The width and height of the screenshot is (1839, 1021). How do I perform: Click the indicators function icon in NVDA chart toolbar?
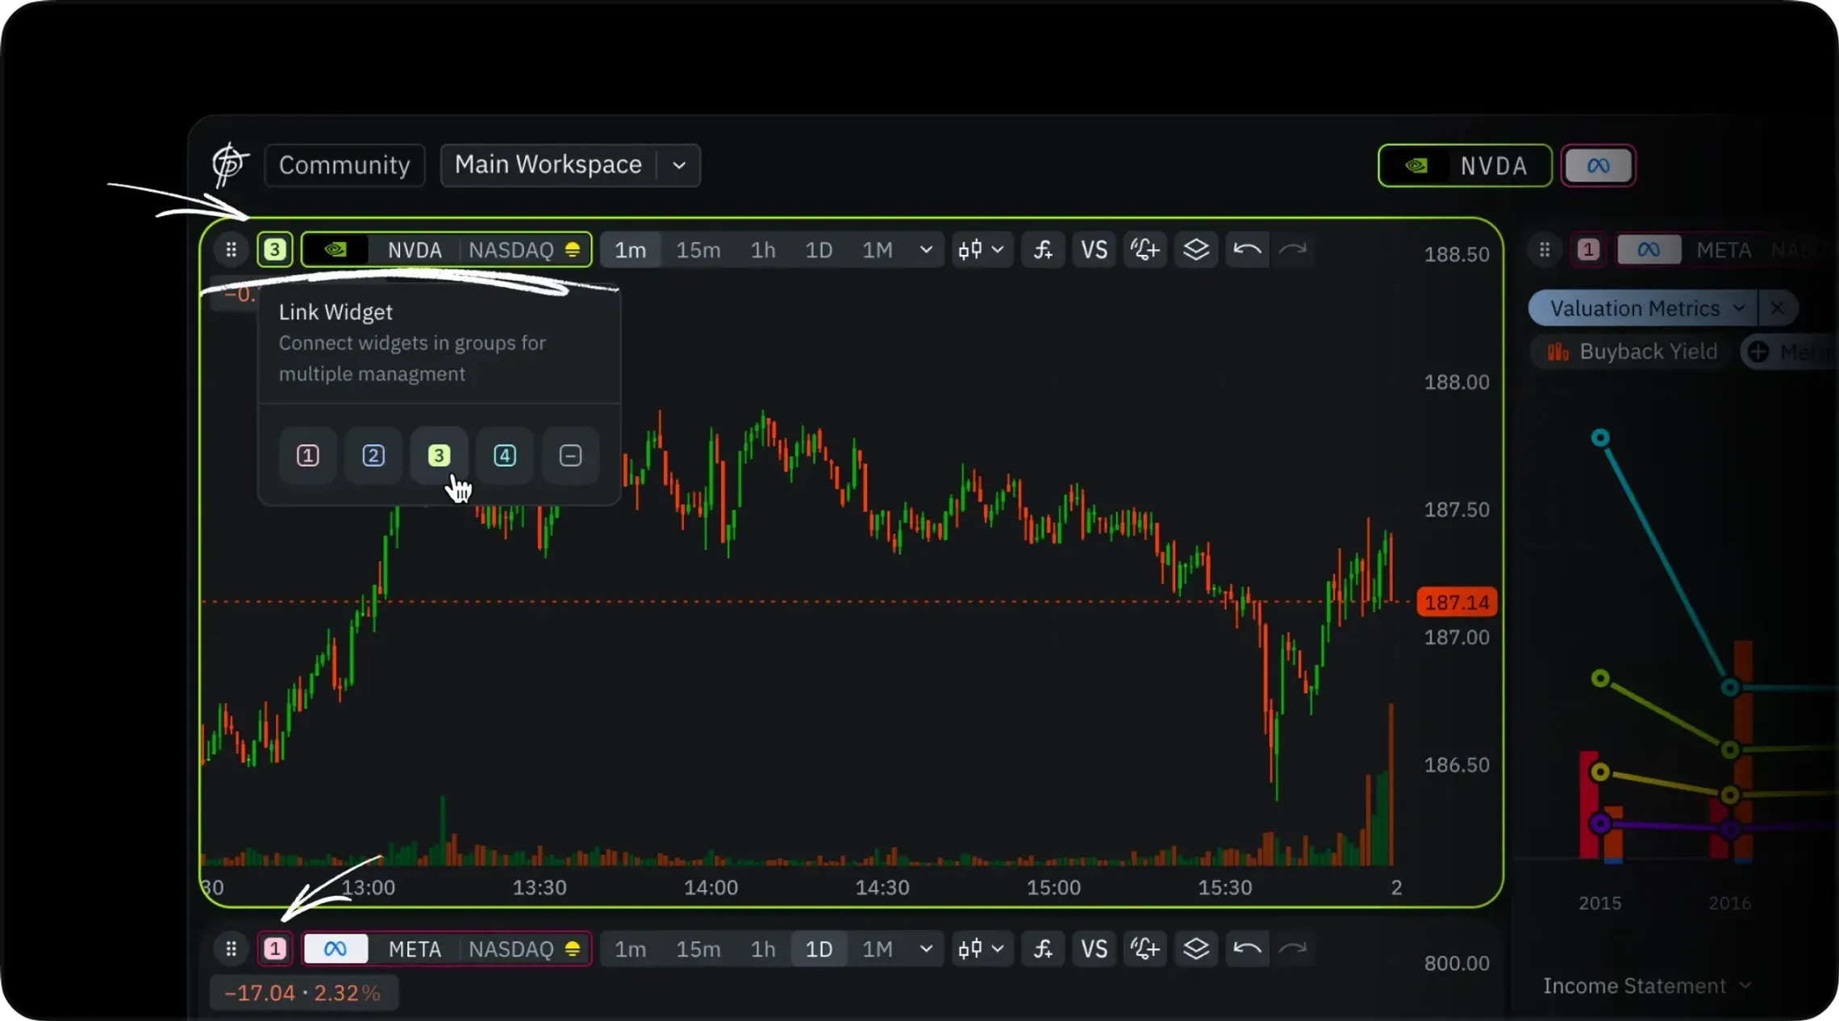pos(1043,250)
